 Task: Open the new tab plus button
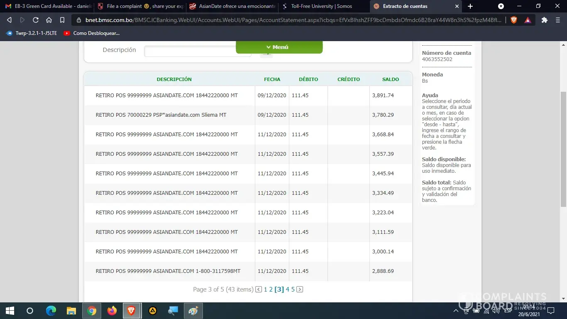(x=470, y=6)
